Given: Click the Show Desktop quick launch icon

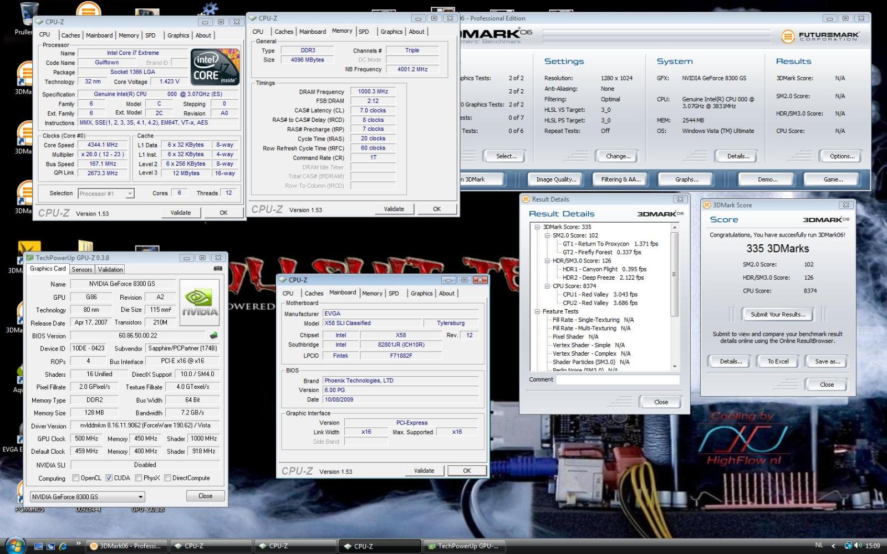Looking at the screenshot, I should click(39, 546).
